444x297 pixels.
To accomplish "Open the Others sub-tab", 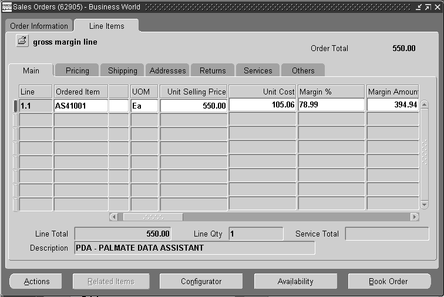I will [x=303, y=70].
